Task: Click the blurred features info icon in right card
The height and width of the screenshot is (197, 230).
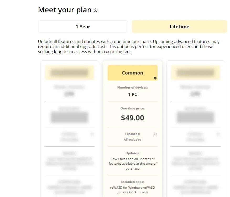Action: click(218, 134)
